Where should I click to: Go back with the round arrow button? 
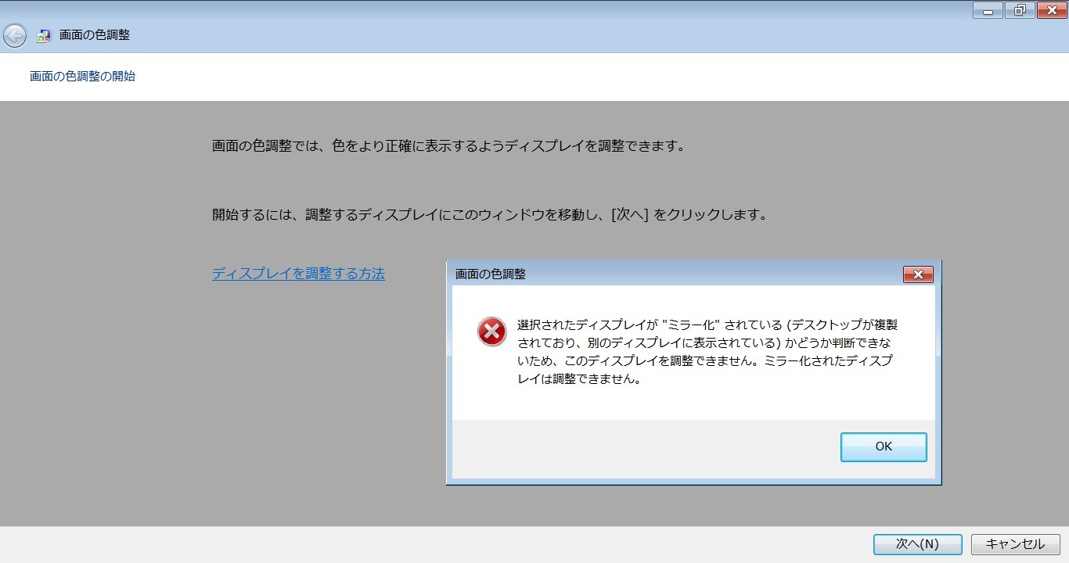pos(15,35)
